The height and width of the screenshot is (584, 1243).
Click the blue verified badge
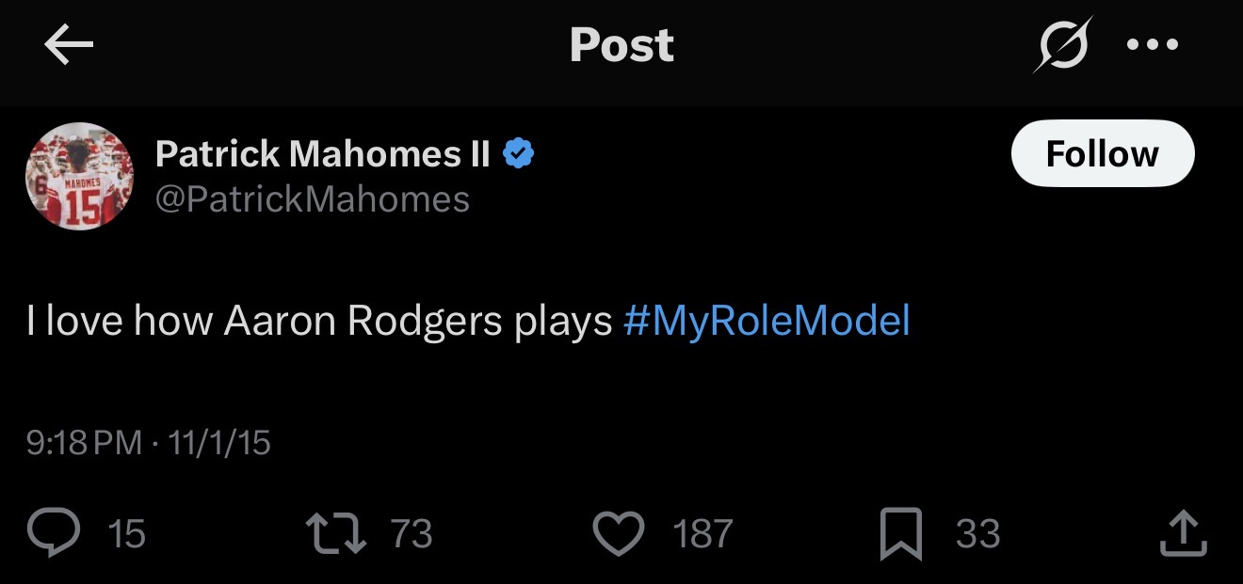tap(519, 153)
